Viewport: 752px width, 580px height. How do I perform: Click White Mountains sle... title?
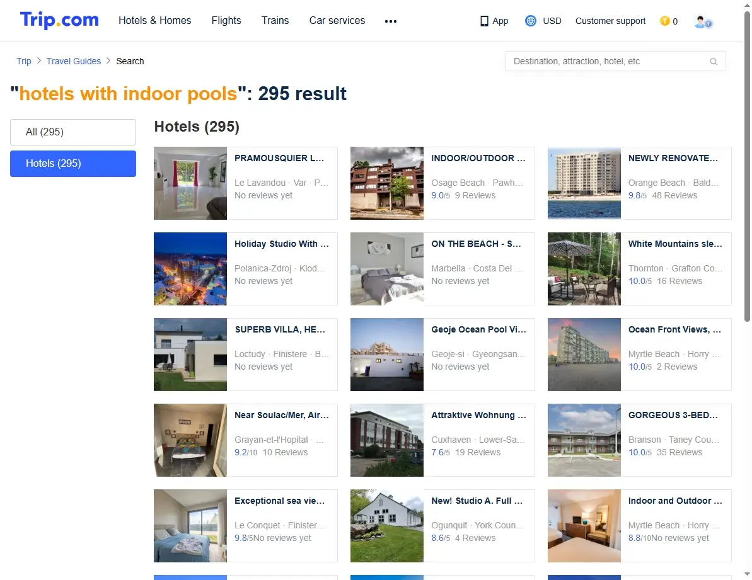point(675,244)
